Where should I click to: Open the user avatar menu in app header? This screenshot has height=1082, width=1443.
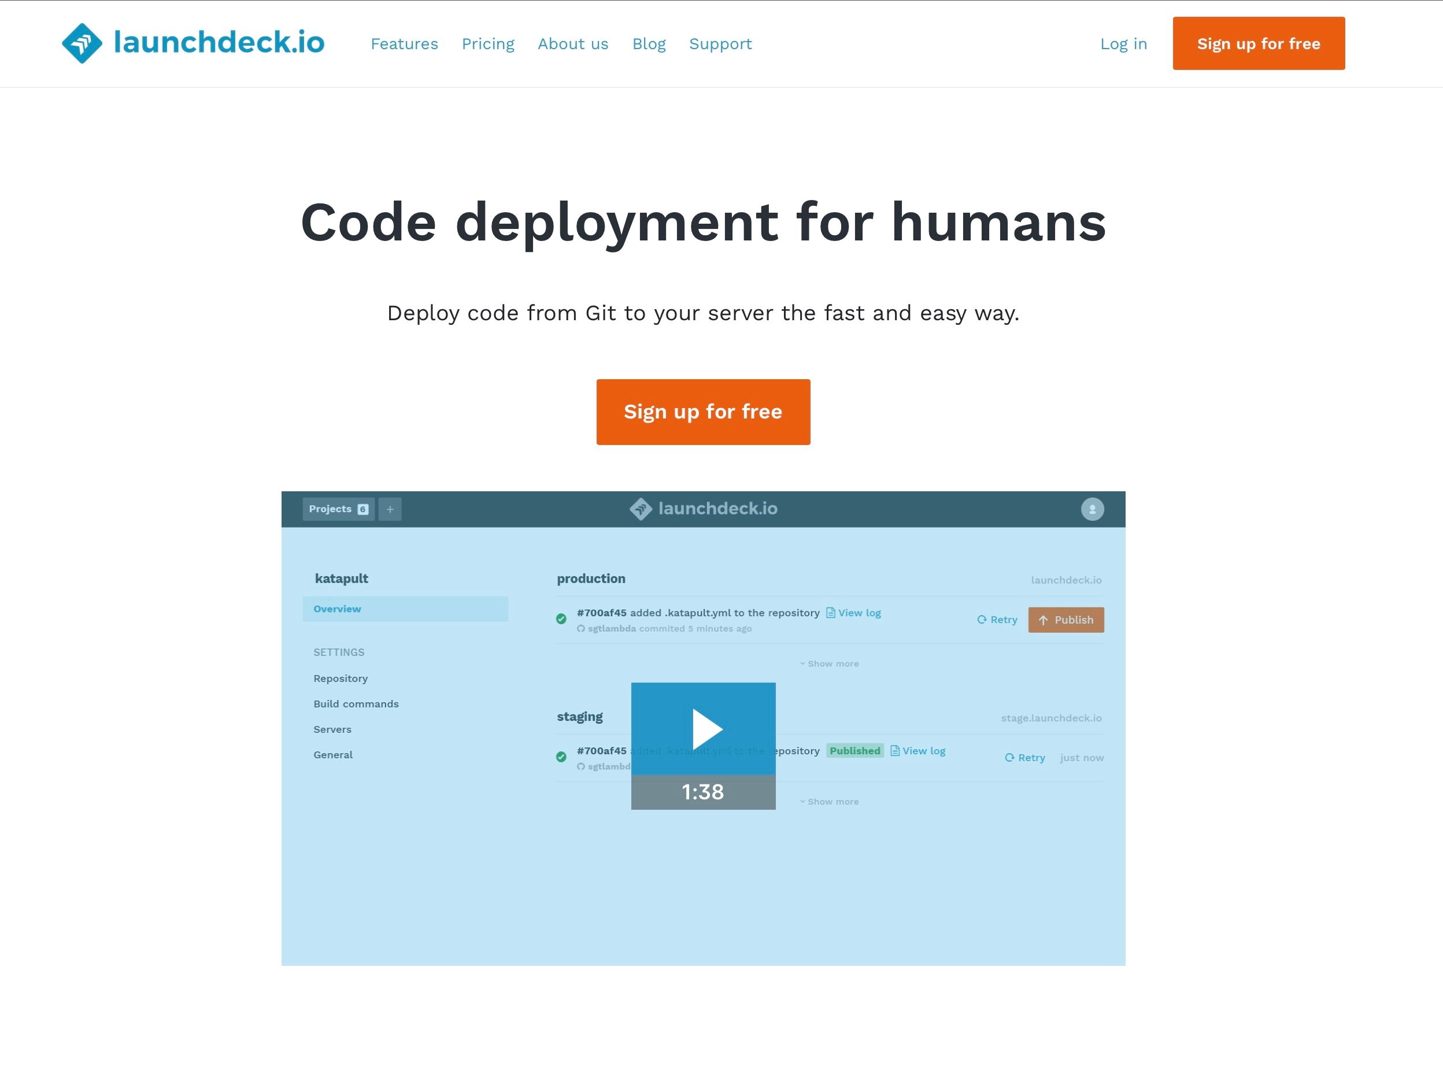pos(1092,509)
